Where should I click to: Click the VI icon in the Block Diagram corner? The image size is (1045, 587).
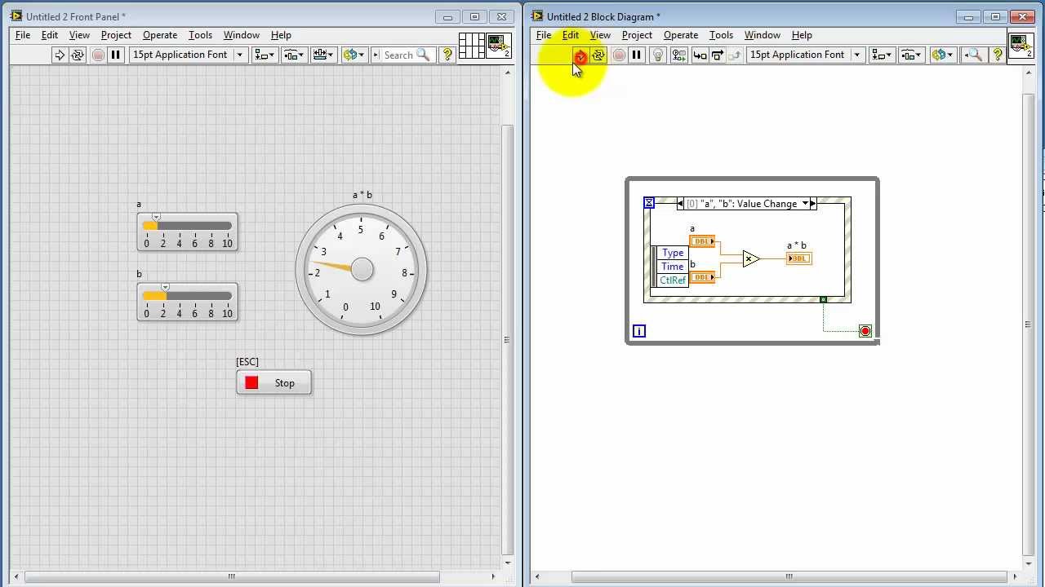1021,46
